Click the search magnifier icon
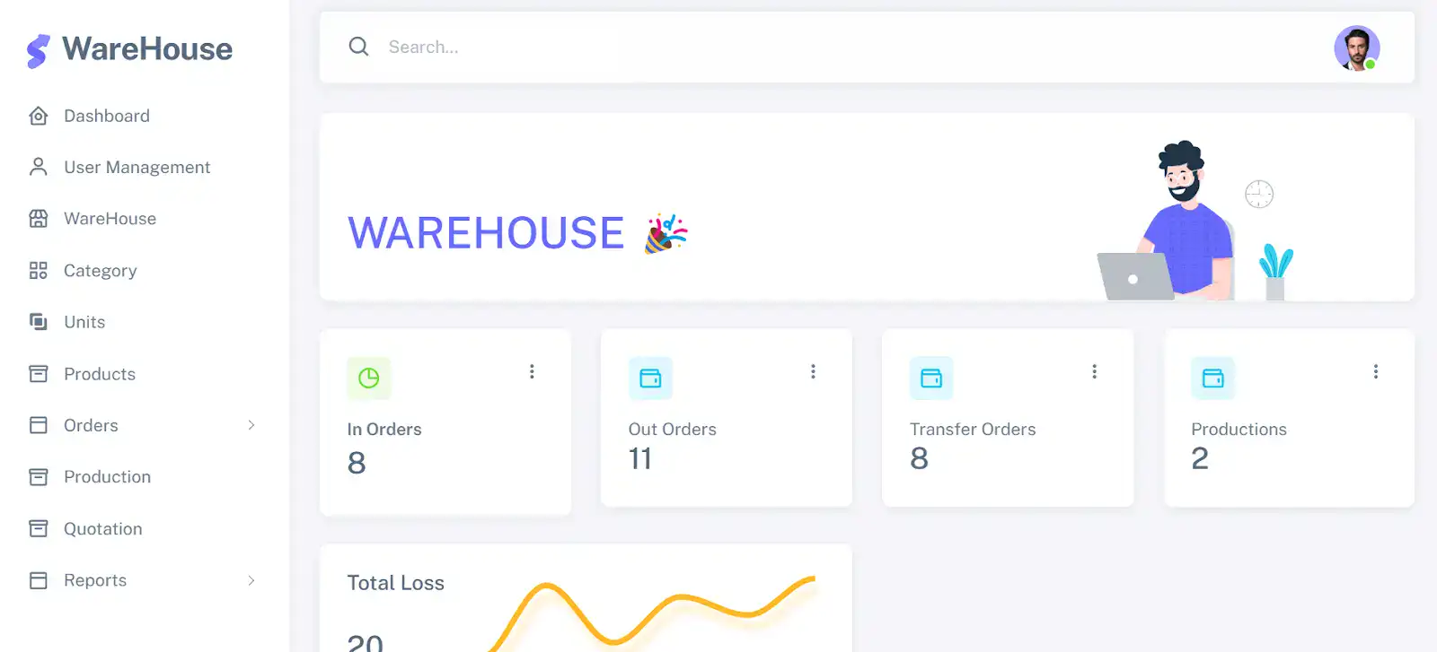The width and height of the screenshot is (1437, 652). pos(358,47)
